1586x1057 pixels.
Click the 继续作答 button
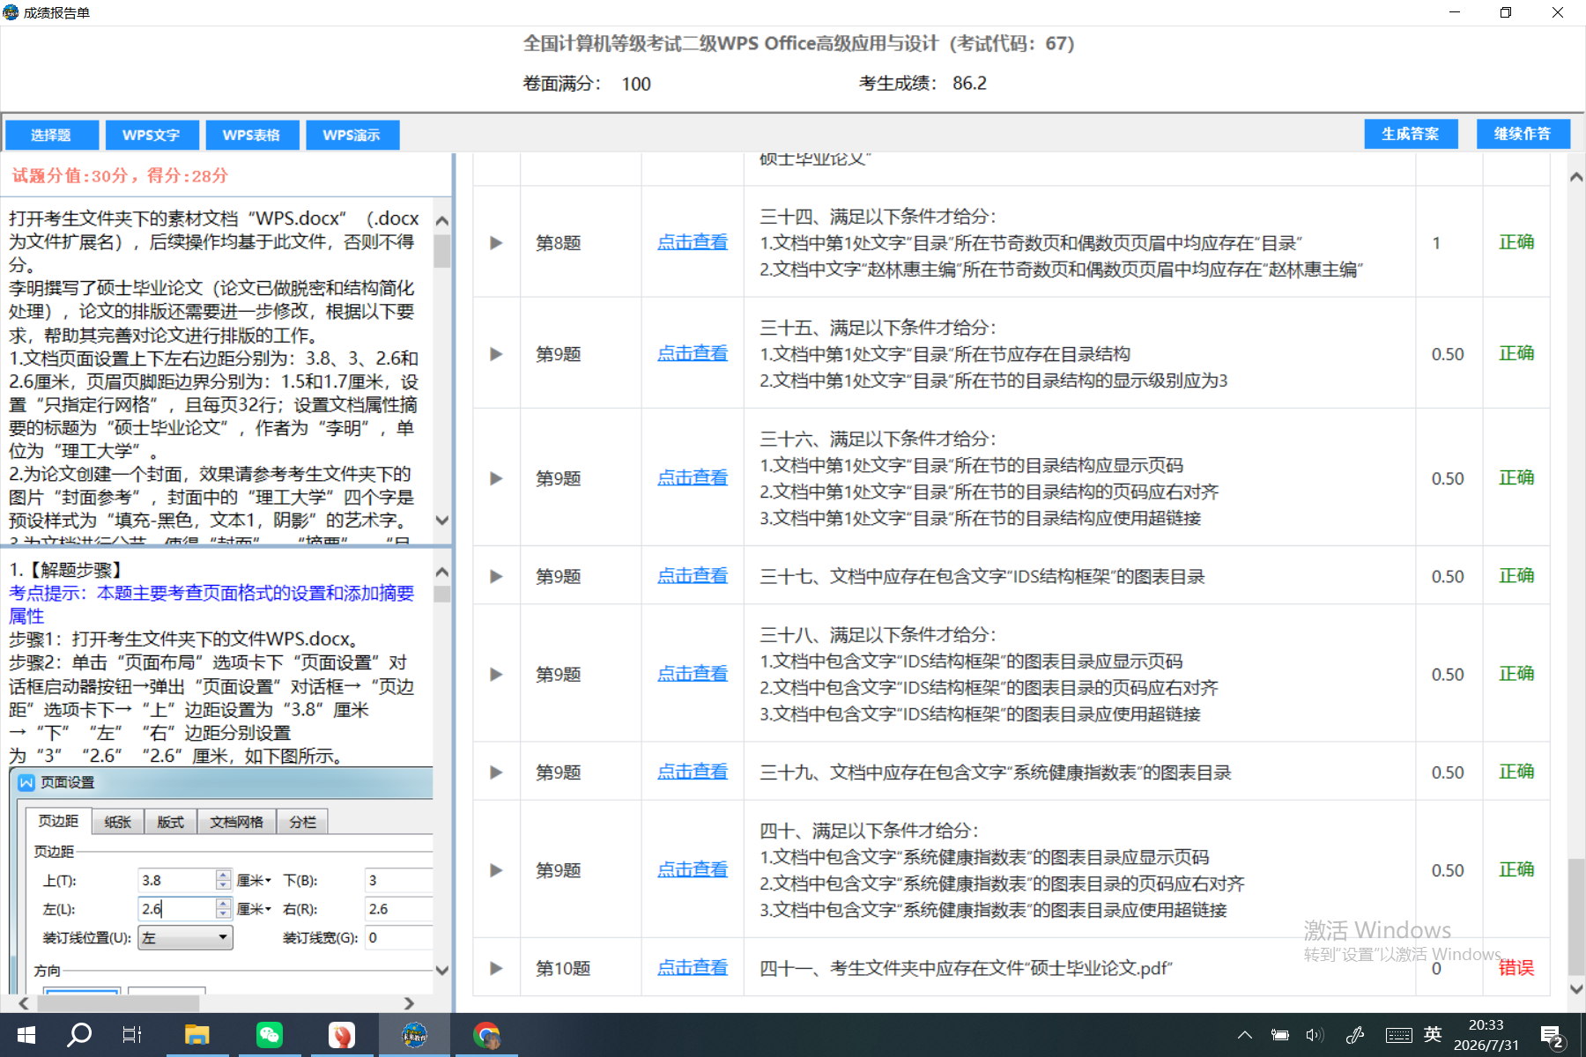(1523, 134)
